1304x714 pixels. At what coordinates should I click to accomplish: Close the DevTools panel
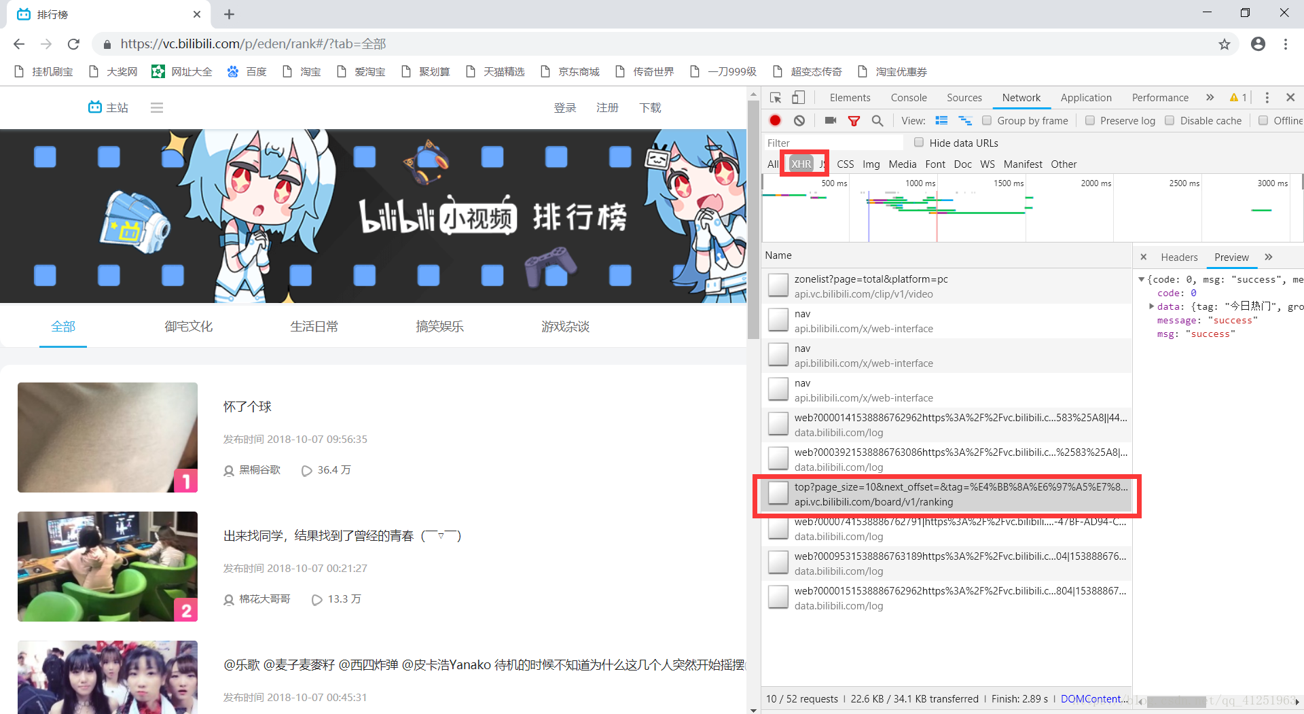(1290, 98)
